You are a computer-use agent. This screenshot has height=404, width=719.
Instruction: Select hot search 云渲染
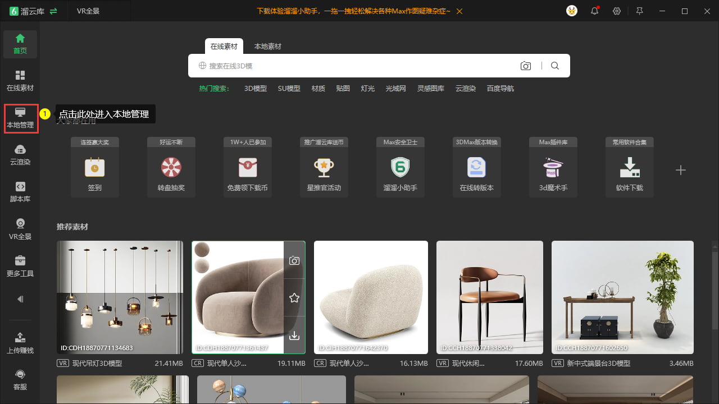(x=466, y=89)
